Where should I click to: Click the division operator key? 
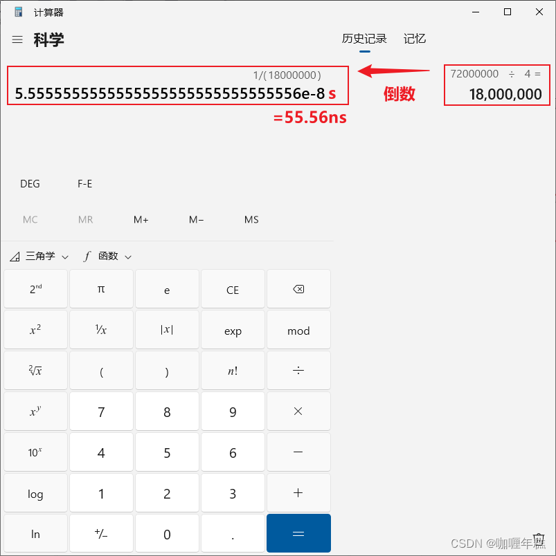pos(298,371)
